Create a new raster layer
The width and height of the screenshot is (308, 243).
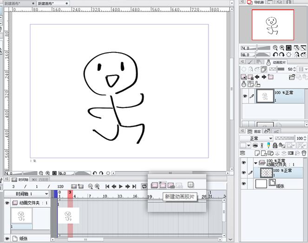coord(257,153)
